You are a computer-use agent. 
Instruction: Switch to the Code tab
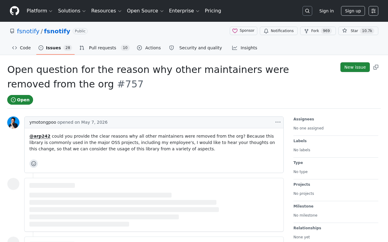pos(22,48)
